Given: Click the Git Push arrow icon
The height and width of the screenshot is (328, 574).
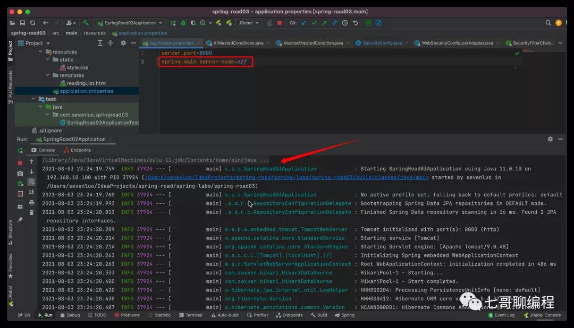Looking at the screenshot, I should click(x=324, y=23).
